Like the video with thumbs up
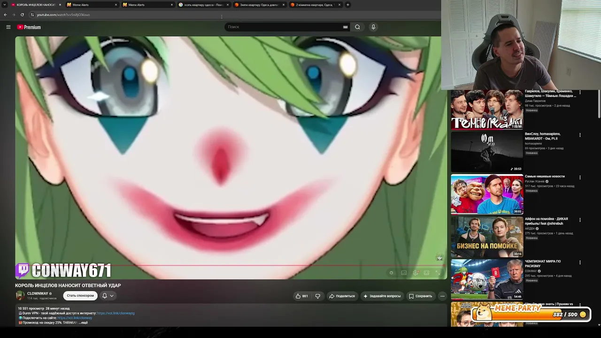This screenshot has width=601, height=338. (x=301, y=296)
